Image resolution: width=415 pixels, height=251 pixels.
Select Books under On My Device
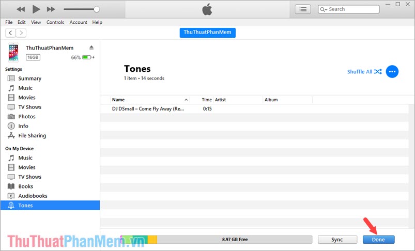click(50, 186)
